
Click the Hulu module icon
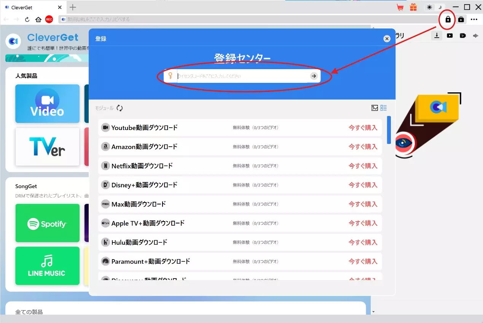[x=105, y=242]
